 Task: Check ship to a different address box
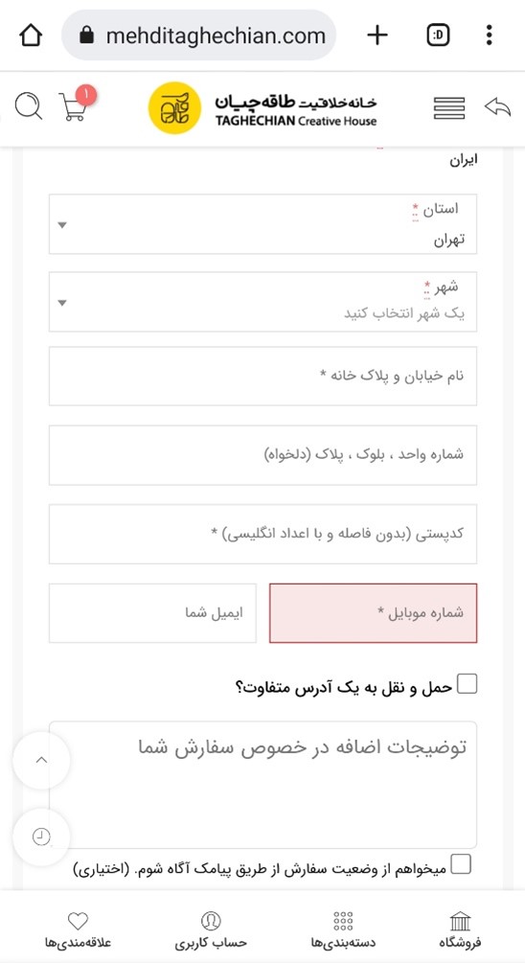point(468,683)
